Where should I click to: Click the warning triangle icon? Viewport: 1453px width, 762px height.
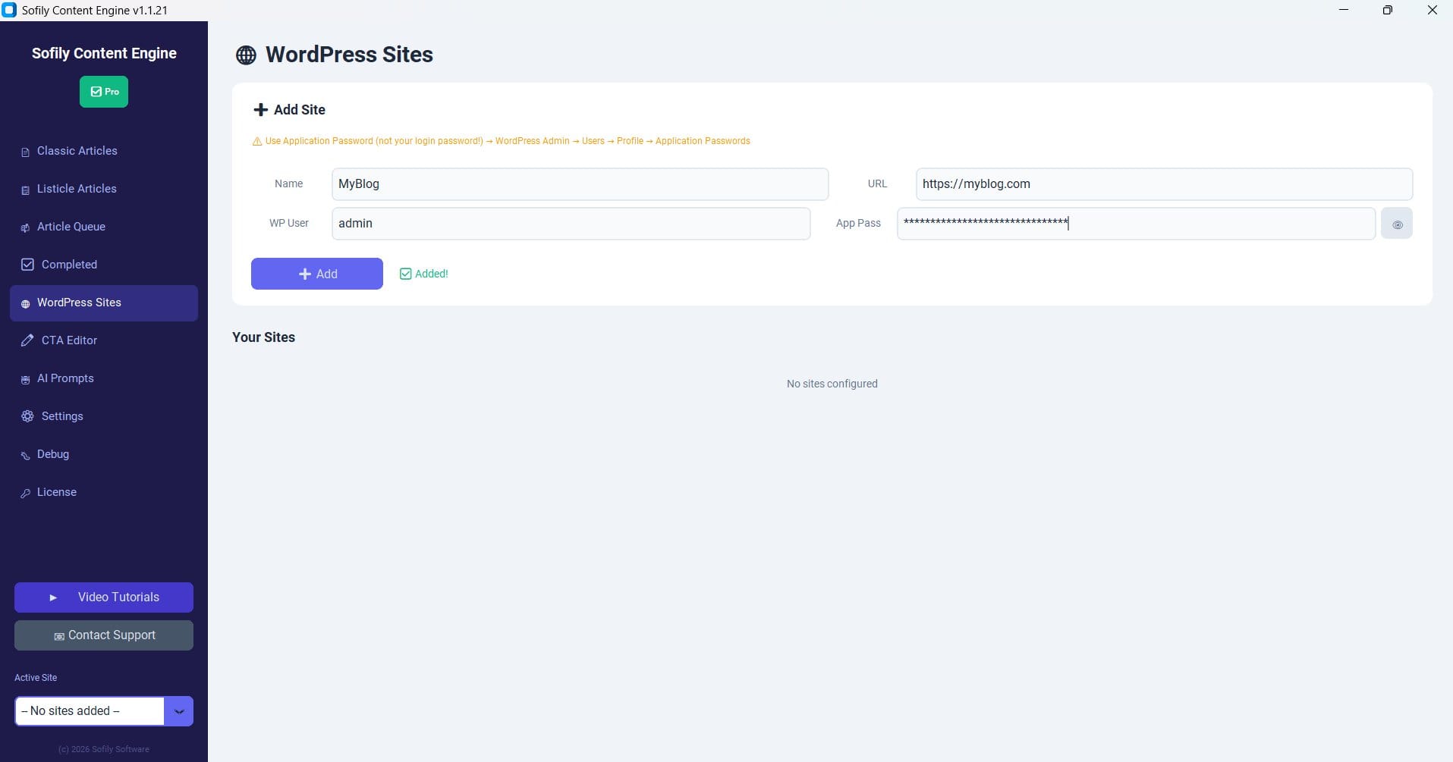coord(257,142)
